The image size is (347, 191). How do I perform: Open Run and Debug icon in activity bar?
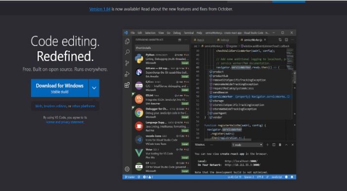point(127,74)
